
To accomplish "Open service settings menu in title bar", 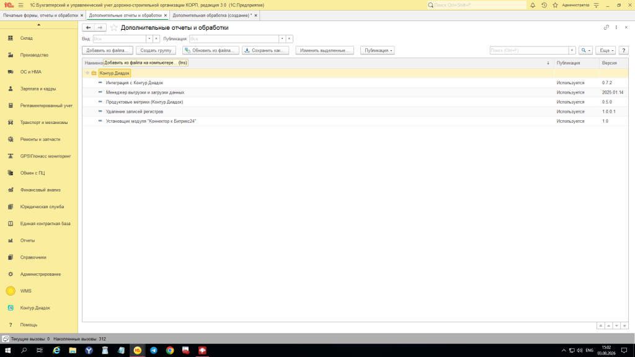I will click(x=596, y=5).
